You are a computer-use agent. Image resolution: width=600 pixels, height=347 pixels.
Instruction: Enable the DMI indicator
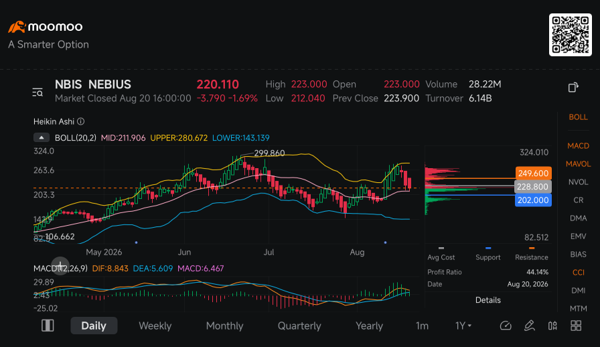[x=578, y=290]
